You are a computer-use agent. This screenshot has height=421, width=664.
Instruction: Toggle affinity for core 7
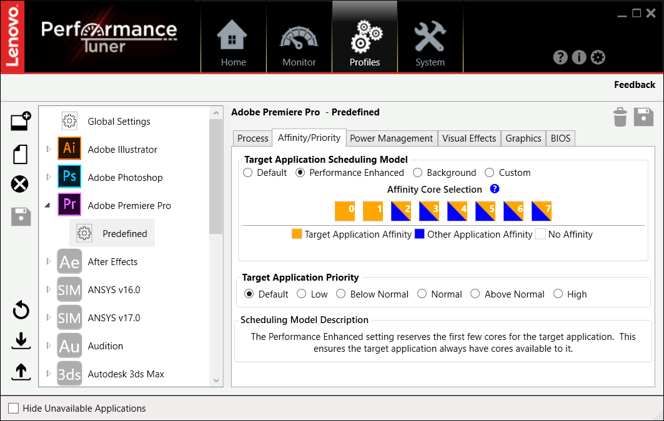[x=541, y=211]
